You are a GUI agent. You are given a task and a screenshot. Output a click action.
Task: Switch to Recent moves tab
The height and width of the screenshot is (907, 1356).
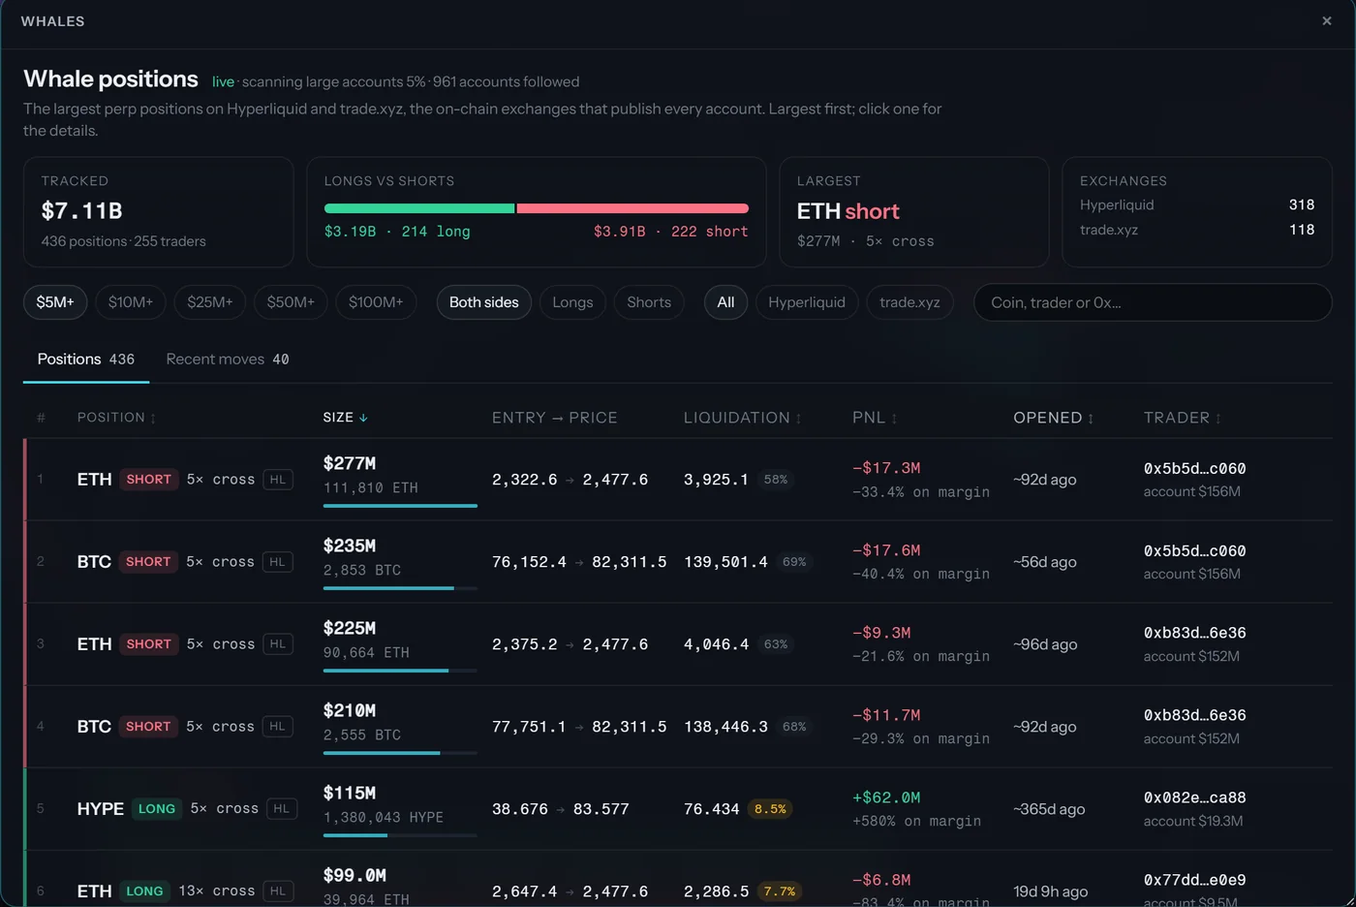(x=228, y=359)
